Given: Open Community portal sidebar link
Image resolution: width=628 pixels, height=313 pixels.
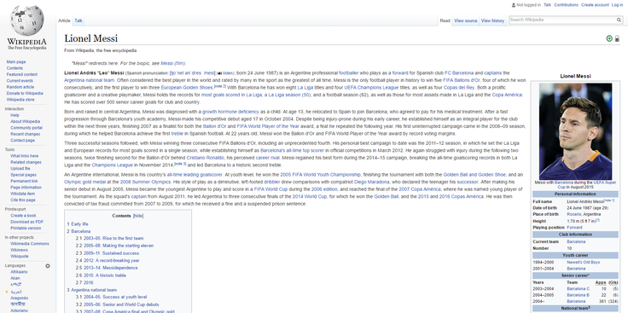Looking at the screenshot, I should pos(26,128).
